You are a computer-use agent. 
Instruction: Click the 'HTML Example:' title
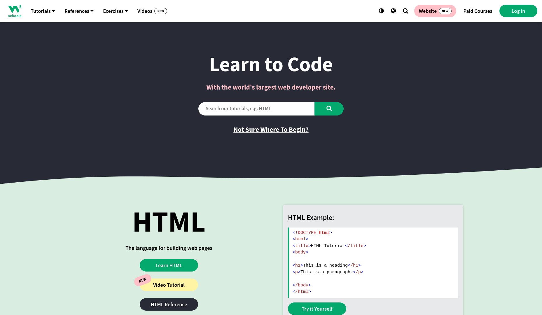coord(311,218)
